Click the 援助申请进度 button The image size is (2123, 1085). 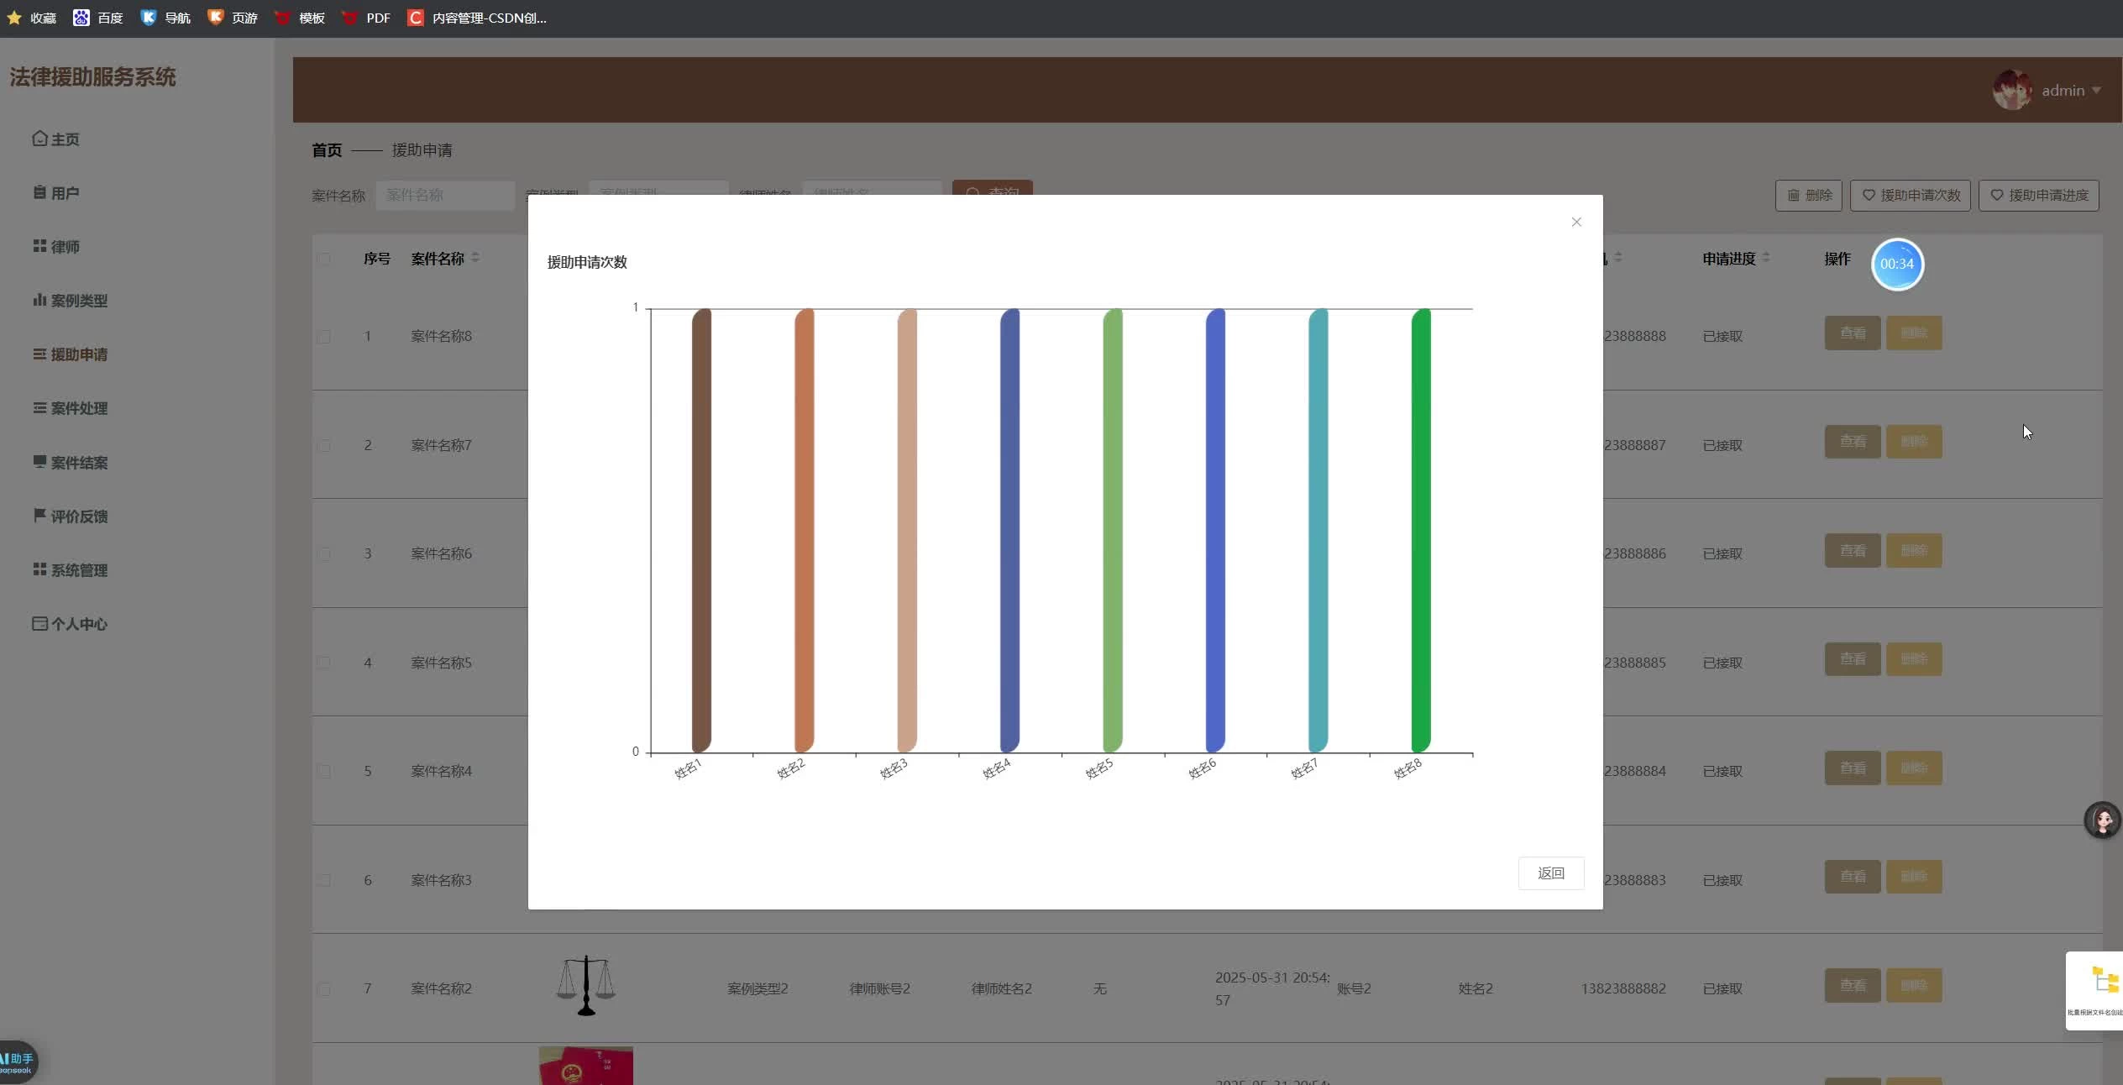2038,195
